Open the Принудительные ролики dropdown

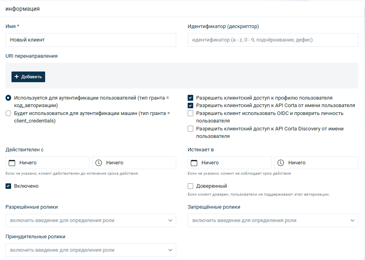[x=91, y=250]
